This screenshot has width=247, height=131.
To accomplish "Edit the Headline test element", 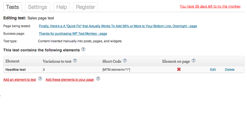I will (x=213, y=70).
